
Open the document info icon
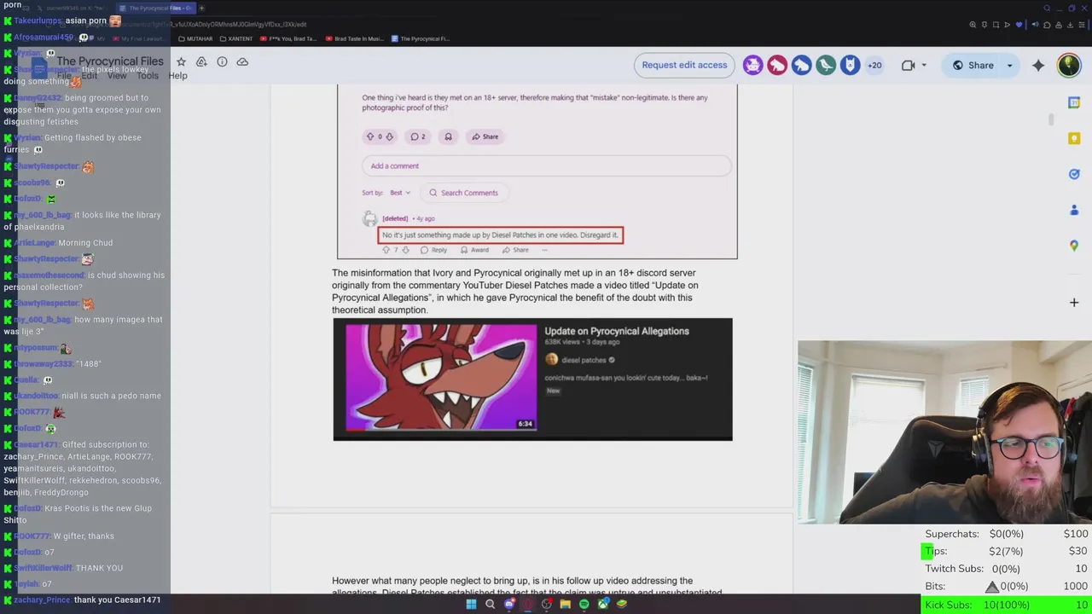[222, 61]
